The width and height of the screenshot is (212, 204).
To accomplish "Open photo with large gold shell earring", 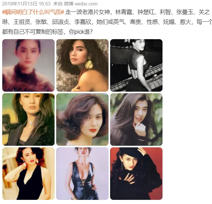I will click(x=82, y=65).
